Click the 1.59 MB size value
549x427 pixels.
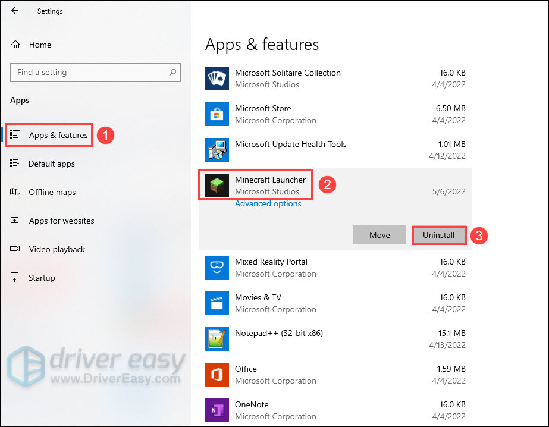(451, 369)
